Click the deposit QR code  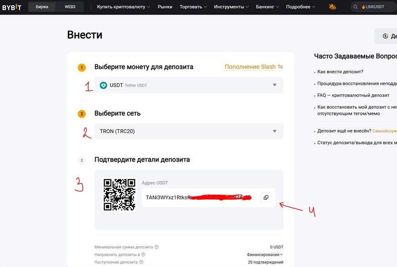(x=120, y=195)
